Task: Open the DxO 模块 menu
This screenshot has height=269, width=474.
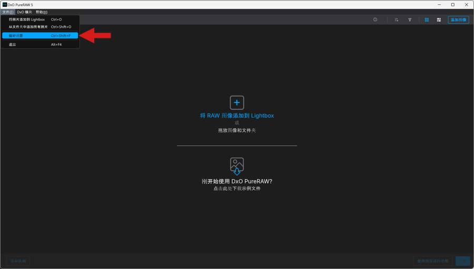Action: pos(24,12)
